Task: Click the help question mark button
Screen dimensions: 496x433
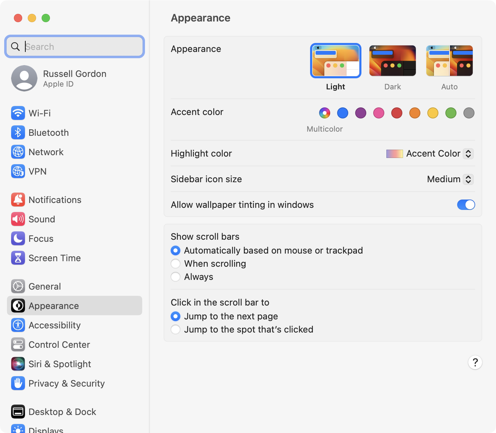Action: coord(475,363)
